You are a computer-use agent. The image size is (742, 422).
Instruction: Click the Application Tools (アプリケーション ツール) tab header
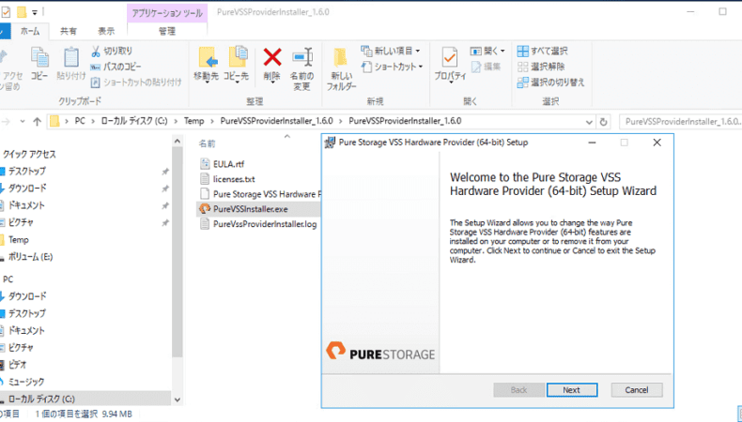[167, 13]
